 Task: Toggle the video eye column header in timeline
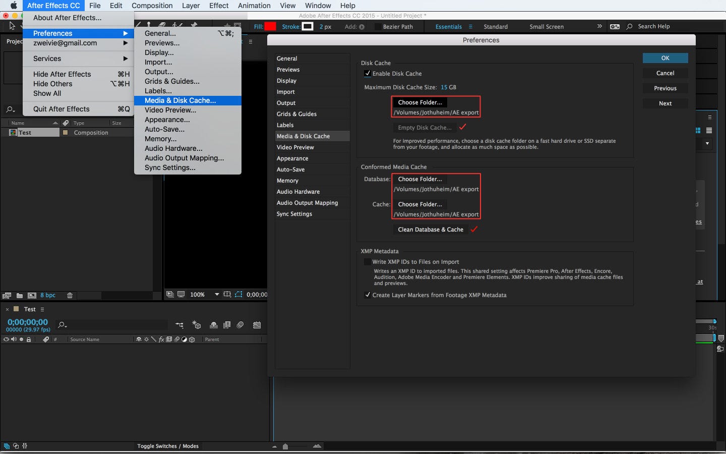tap(6, 339)
